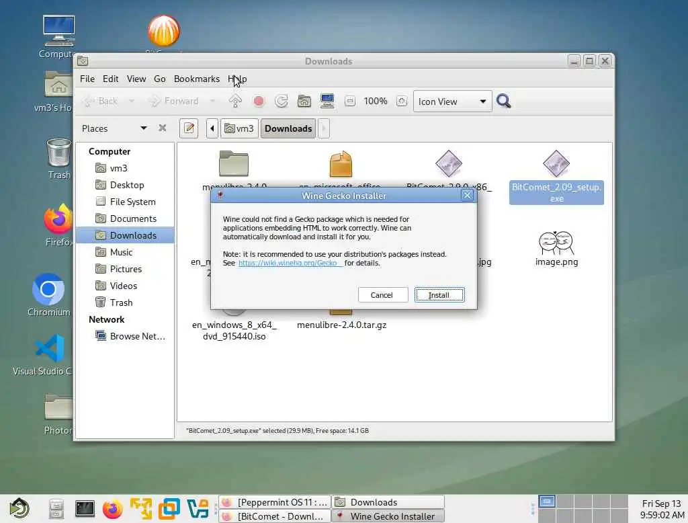The width and height of the screenshot is (688, 523).
Task: Reload the current folder
Action: 282,102
